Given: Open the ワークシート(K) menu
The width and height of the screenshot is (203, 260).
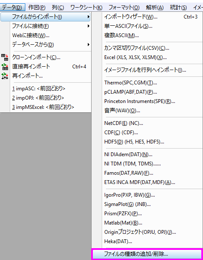Looking at the screenshot, I should 86,8.
